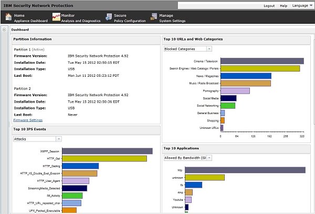Click the UPX_Packed_Executable bar
Viewport: 315px width, 214px height.
tap(69, 210)
